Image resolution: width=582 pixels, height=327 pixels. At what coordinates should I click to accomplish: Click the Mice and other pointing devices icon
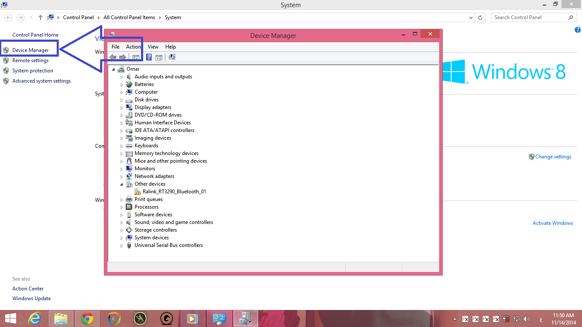(x=129, y=161)
